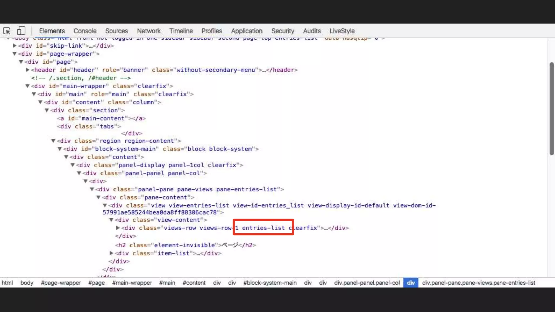This screenshot has width=555, height=312.
Task: Collapse the main-wrapper clearfix div
Action: click(27, 86)
